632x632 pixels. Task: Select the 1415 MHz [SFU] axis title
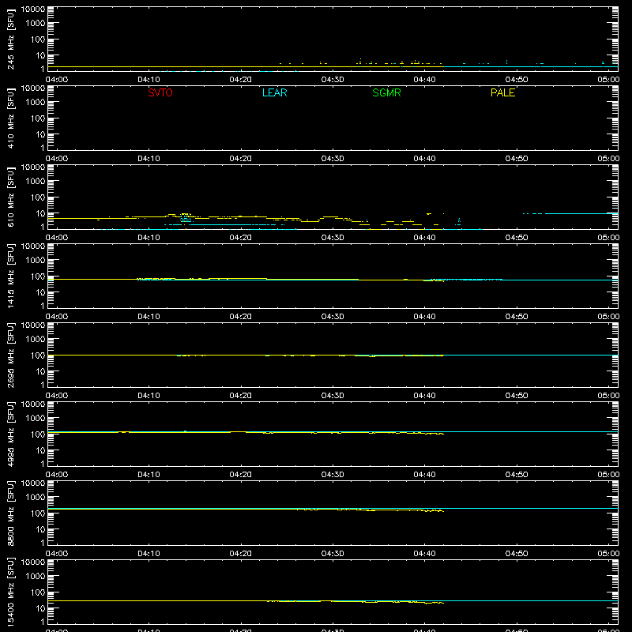click(10, 276)
